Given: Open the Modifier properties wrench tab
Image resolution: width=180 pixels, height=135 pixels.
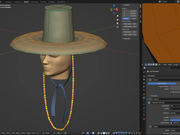Looking at the screenshot, I should click(144, 98).
